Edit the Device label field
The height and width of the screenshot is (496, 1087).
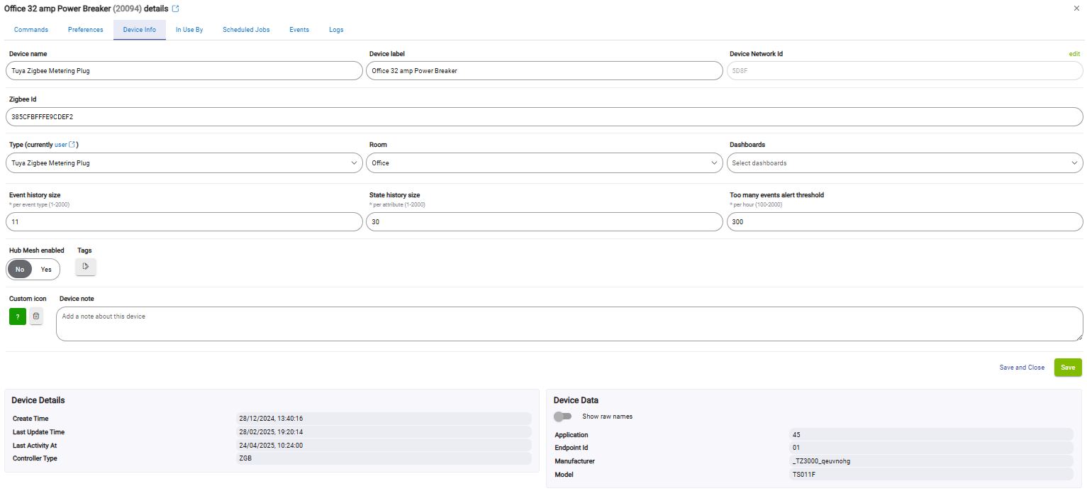tap(545, 71)
